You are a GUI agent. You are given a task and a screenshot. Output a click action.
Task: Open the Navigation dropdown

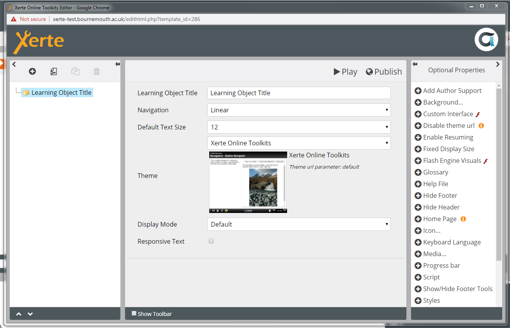[299, 110]
